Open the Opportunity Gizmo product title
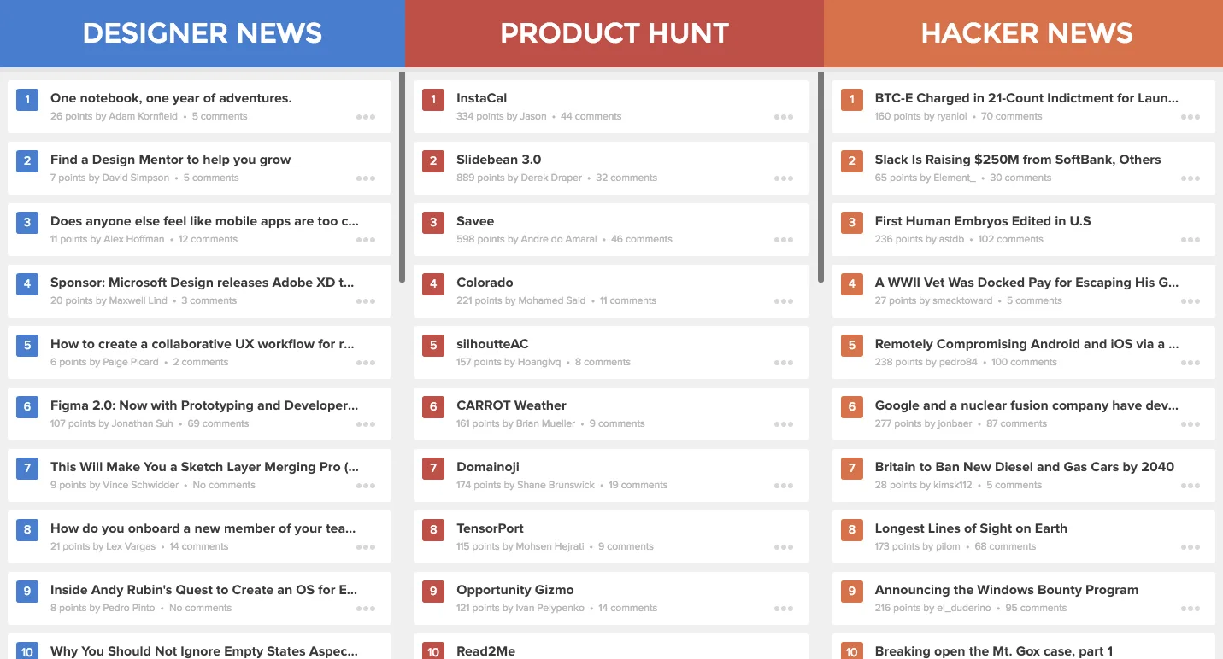The height and width of the screenshot is (659, 1223). pos(515,590)
